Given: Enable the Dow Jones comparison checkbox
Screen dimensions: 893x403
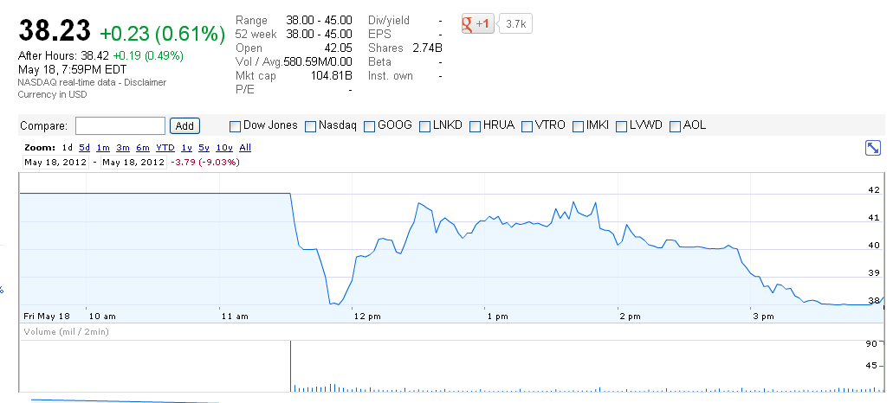Looking at the screenshot, I should point(236,125).
